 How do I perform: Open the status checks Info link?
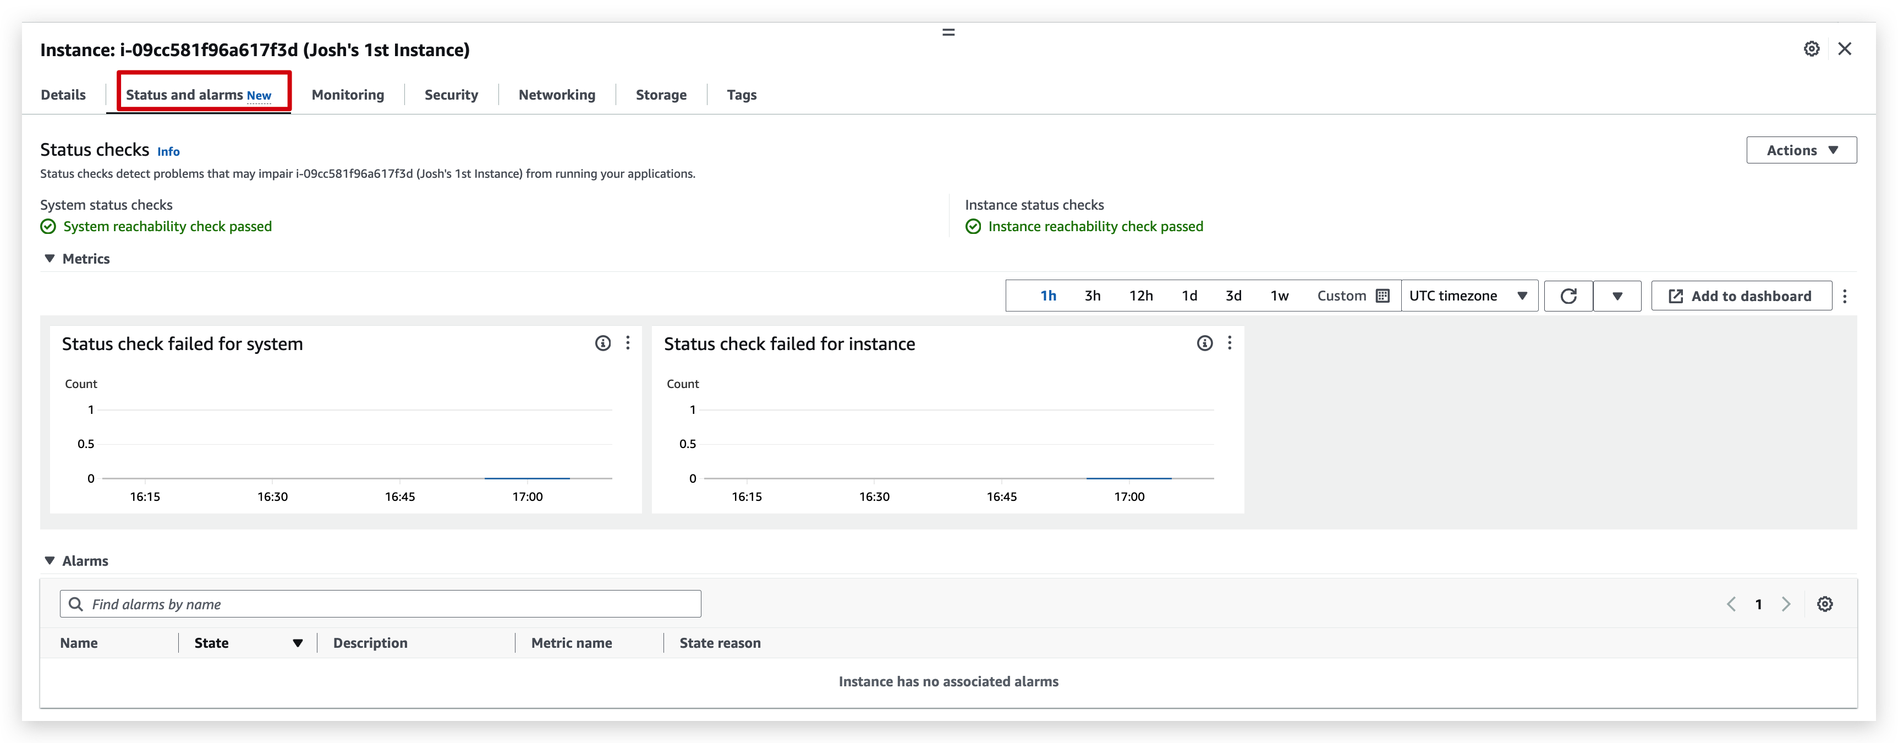[168, 150]
